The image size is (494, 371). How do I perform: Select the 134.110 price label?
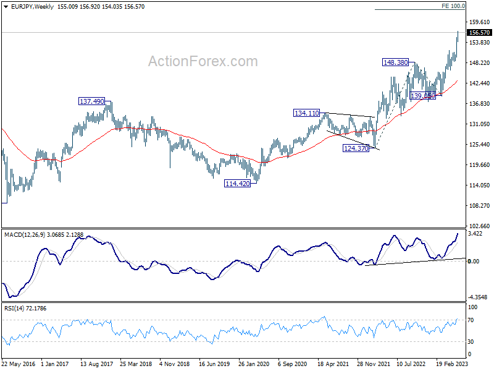click(306, 113)
